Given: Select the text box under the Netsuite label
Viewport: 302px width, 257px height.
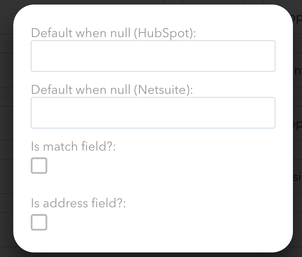Looking at the screenshot, I should 153,113.
